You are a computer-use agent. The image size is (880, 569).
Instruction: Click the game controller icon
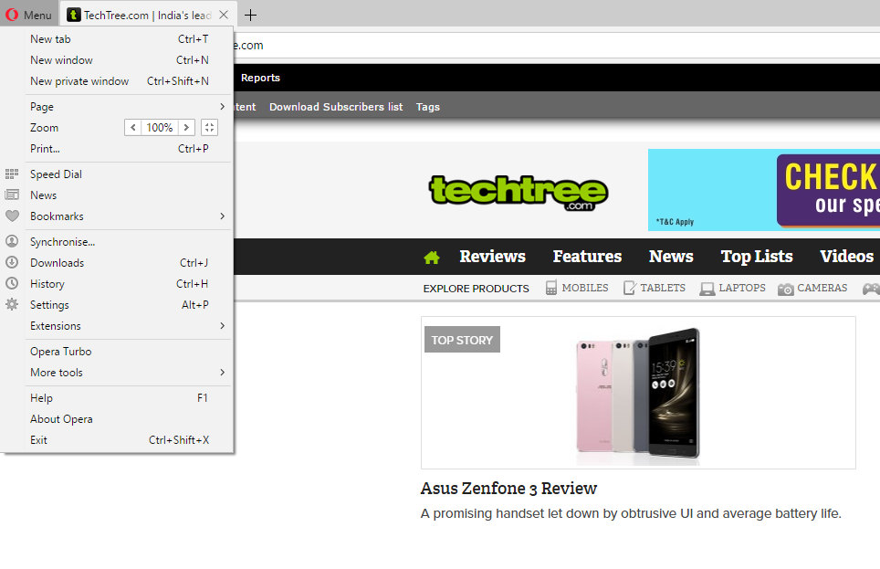coord(871,289)
